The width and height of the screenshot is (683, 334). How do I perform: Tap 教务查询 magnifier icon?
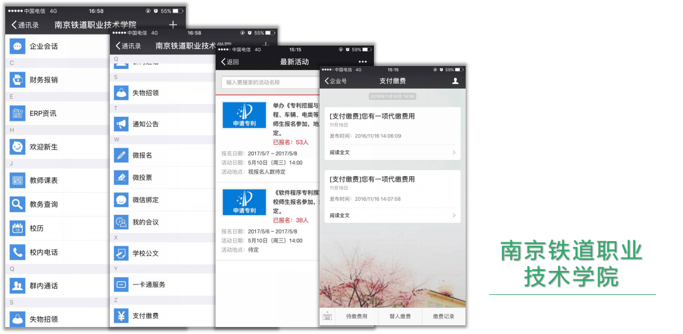click(18, 204)
